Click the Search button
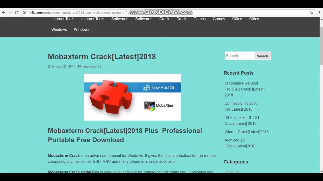Screen dimensions: 323x181 [x=262, y=56]
